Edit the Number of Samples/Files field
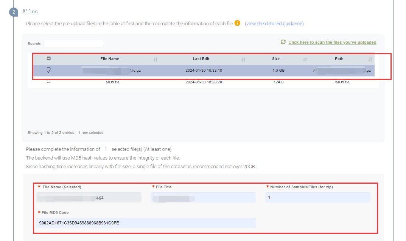 (x=317, y=197)
